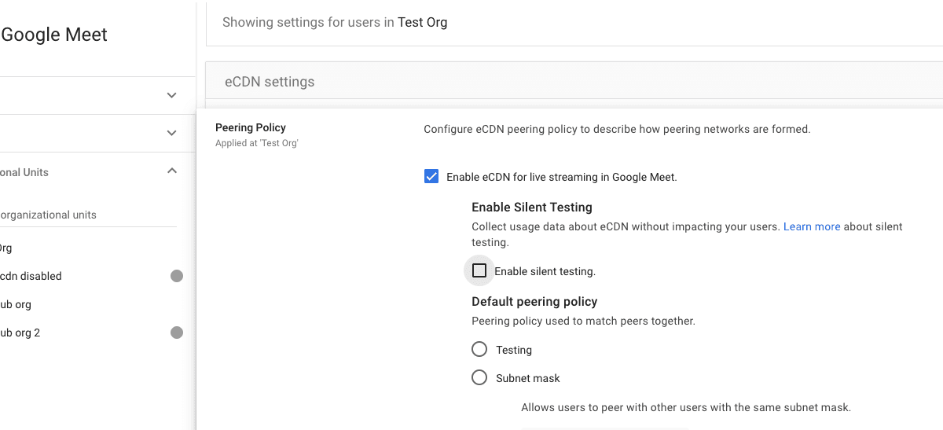Click the Test Org name in settings banner
943x430 pixels.
(422, 22)
